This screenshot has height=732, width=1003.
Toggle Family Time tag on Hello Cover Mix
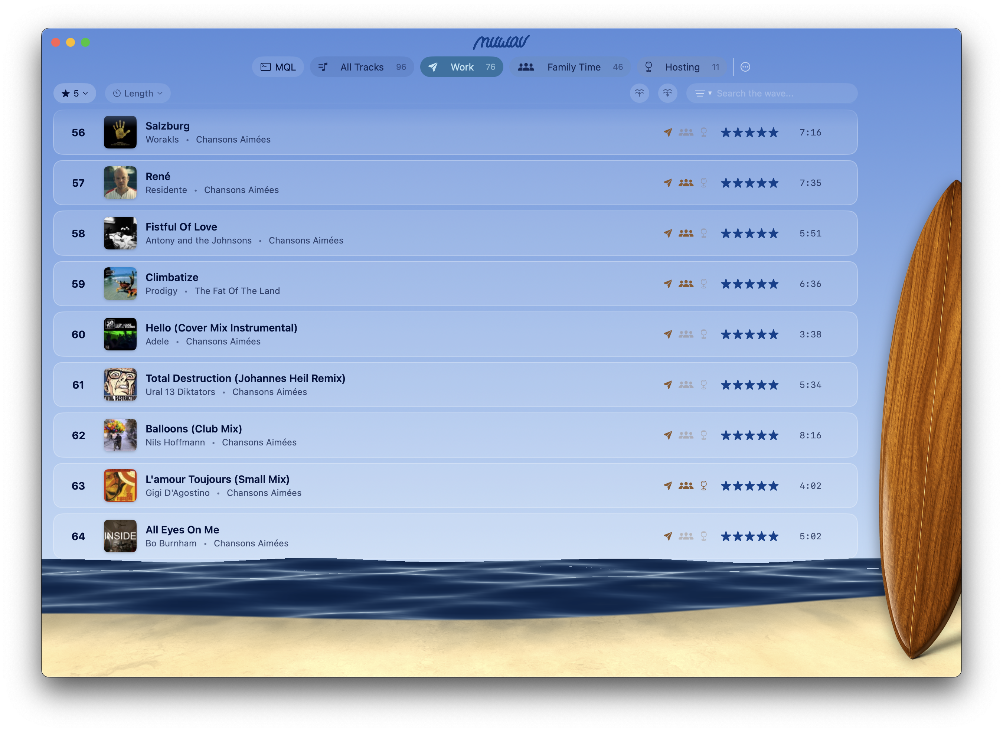coord(686,334)
